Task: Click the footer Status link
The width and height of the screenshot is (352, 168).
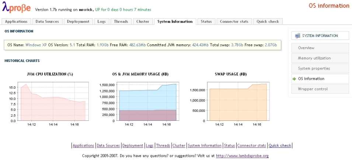Action: pos(229,145)
